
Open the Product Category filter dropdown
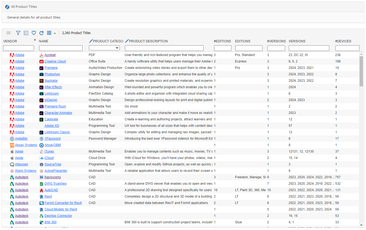click(x=104, y=48)
